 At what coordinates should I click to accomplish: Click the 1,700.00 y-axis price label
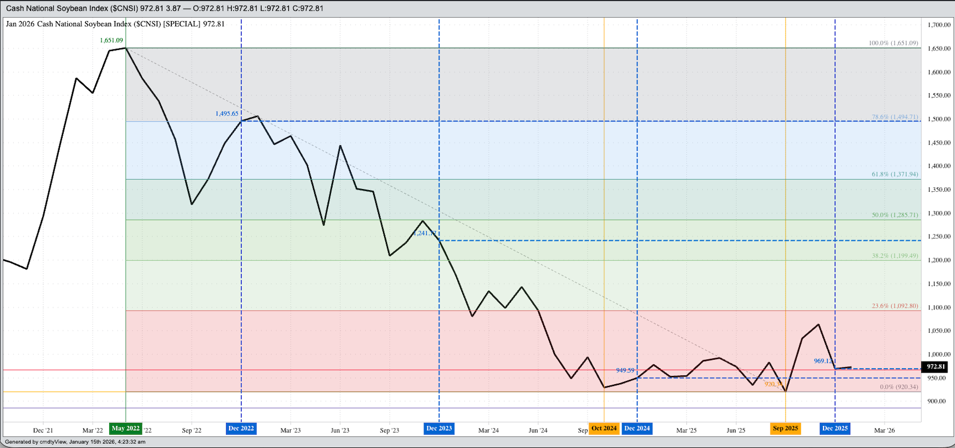[938, 25]
